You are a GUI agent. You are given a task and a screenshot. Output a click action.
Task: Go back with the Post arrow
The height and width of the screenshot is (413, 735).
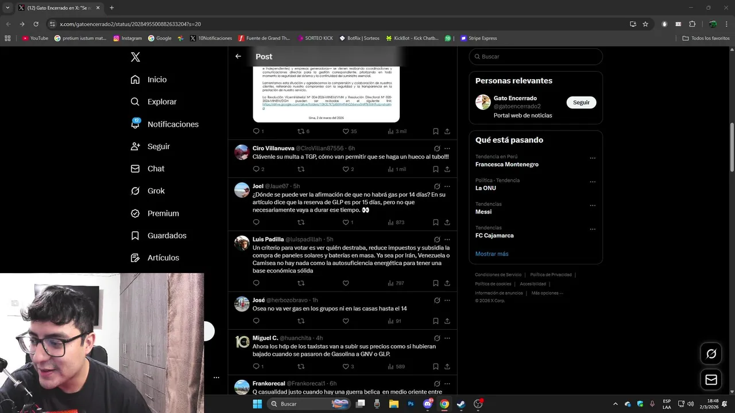pos(238,56)
